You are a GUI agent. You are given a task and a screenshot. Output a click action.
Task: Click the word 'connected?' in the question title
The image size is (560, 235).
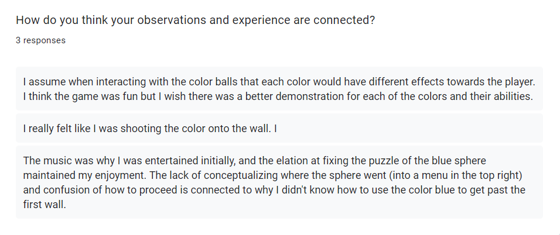coord(344,20)
